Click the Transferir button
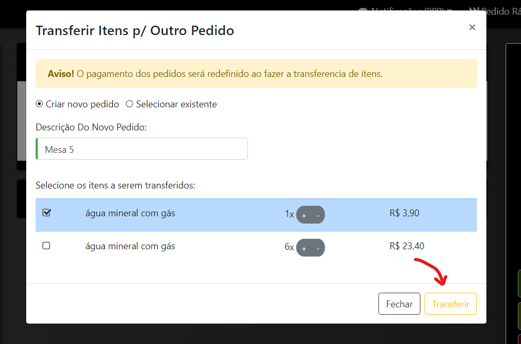The height and width of the screenshot is (344, 521). (x=451, y=304)
